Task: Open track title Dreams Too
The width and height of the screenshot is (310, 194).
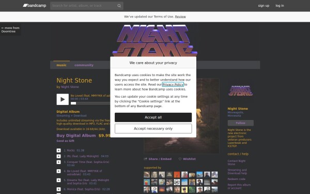Action: click(88, 182)
